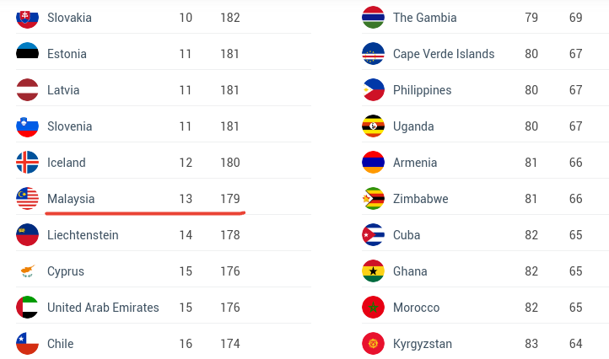Screen dimensions: 609x359
Task: Click the Slovakia flag icon
Action: [27, 18]
